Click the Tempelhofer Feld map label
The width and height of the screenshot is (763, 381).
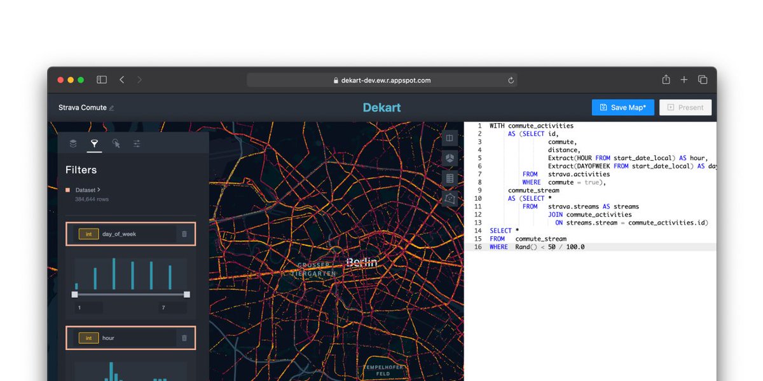point(383,371)
